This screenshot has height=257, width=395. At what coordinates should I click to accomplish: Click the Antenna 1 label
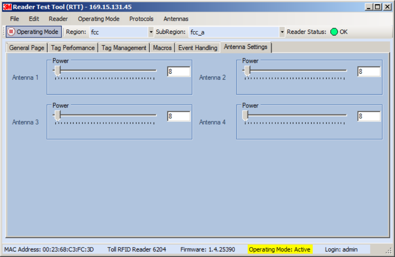(25, 78)
